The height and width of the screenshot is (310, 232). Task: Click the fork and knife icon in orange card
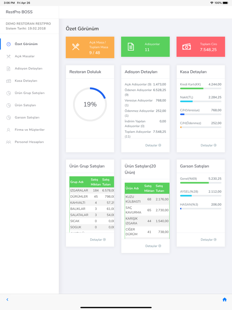pos(76,47)
